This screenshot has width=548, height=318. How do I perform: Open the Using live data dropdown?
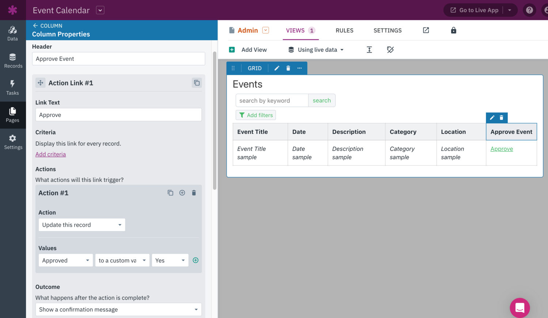pos(316,50)
